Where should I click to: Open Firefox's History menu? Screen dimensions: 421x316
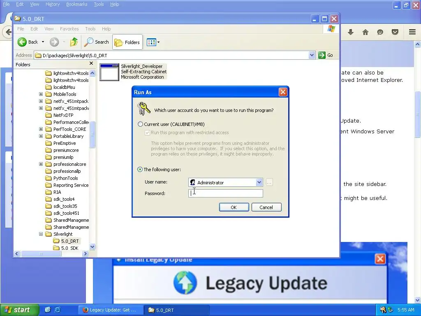tap(52, 4)
